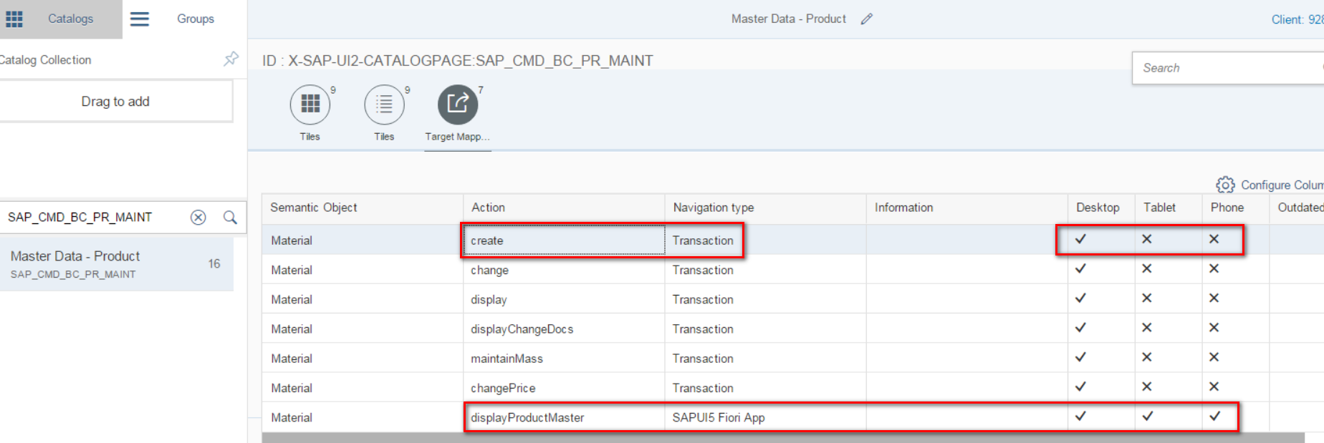Run catalog search with magnifier icon
The width and height of the screenshot is (1324, 443).
(x=230, y=218)
